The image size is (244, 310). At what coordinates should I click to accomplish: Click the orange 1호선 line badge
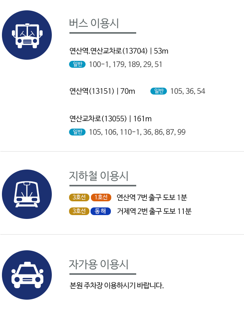click(101, 197)
